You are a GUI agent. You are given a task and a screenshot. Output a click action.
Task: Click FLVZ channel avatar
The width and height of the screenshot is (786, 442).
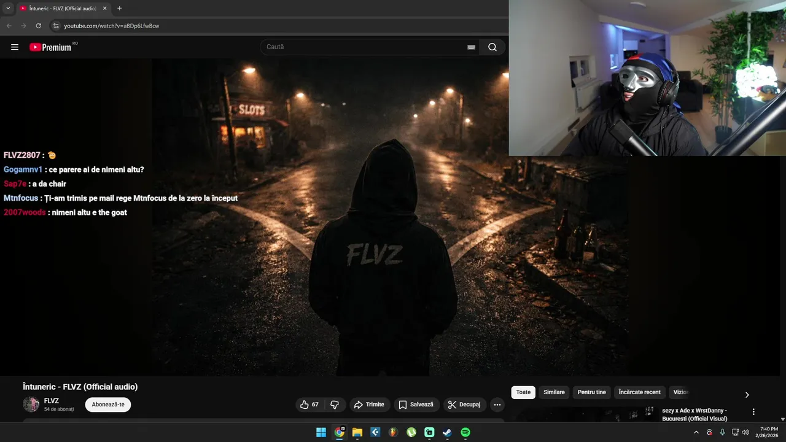click(x=31, y=404)
